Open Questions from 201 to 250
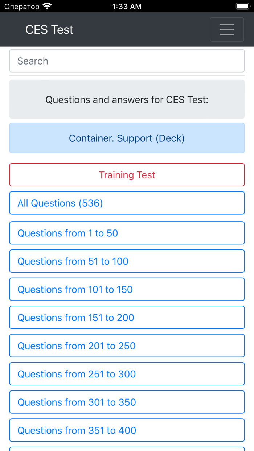The height and width of the screenshot is (451, 254). 127,346
